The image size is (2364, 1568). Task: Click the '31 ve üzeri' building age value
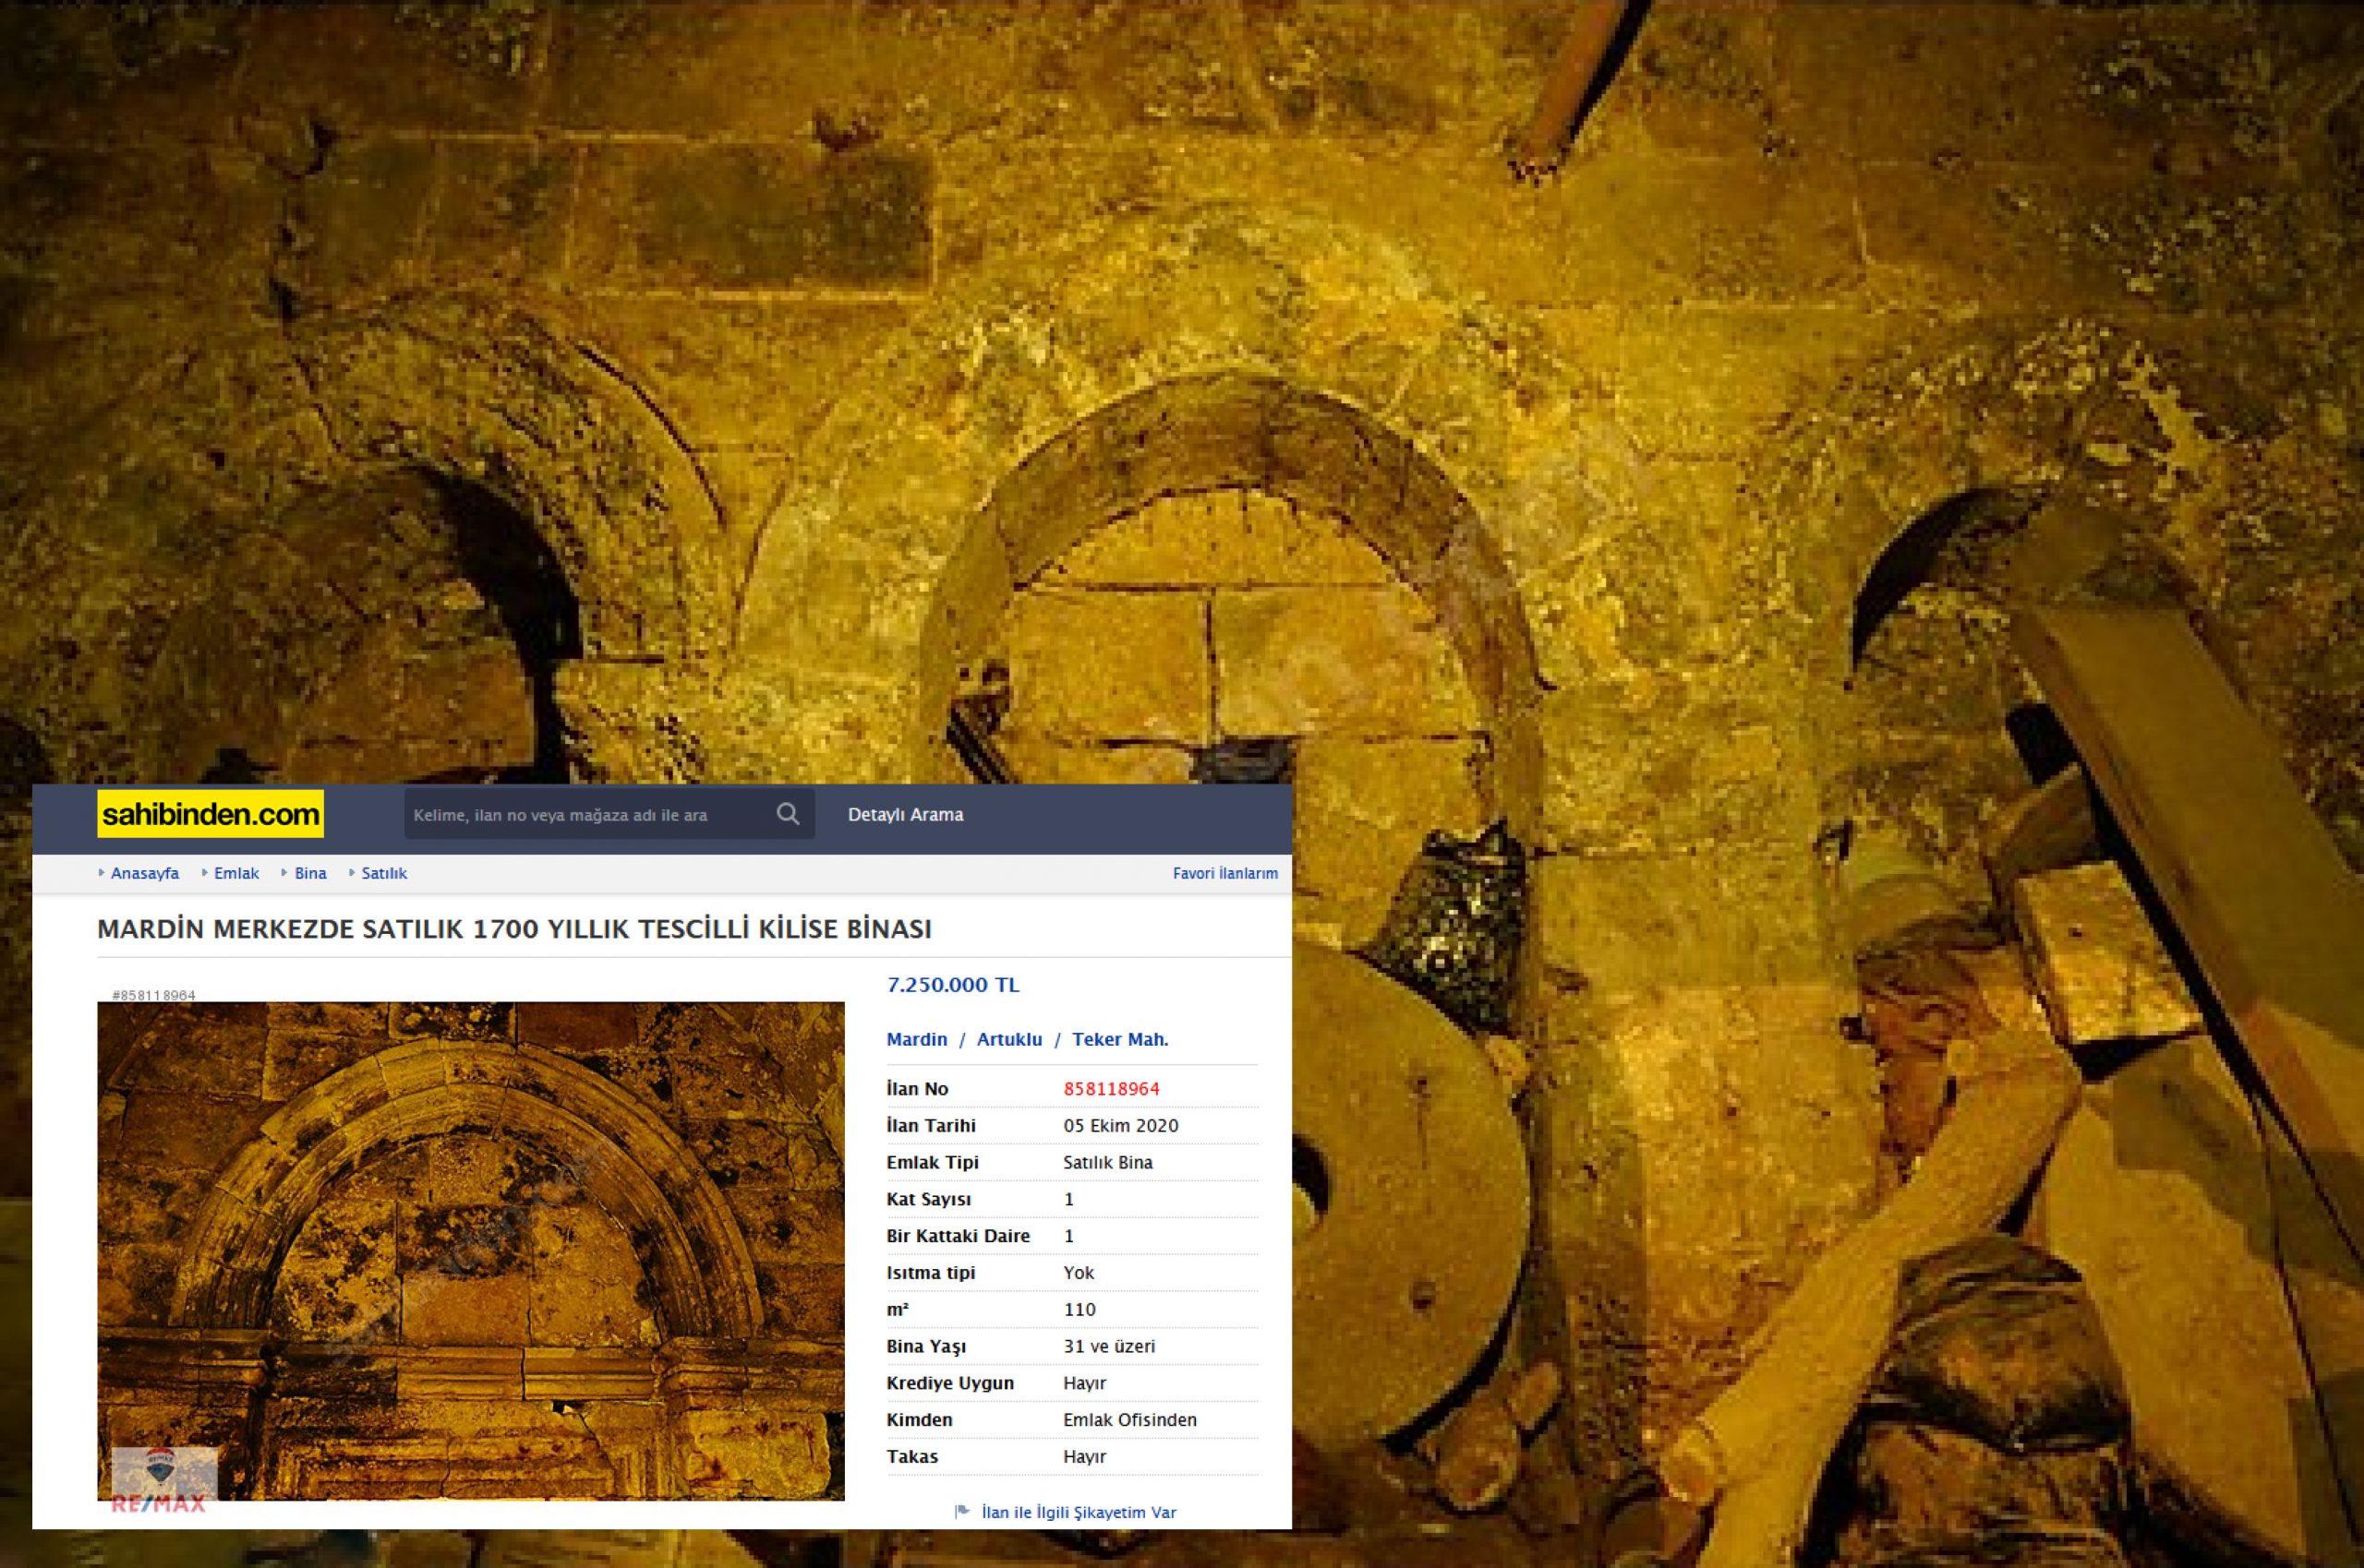pos(1108,1346)
